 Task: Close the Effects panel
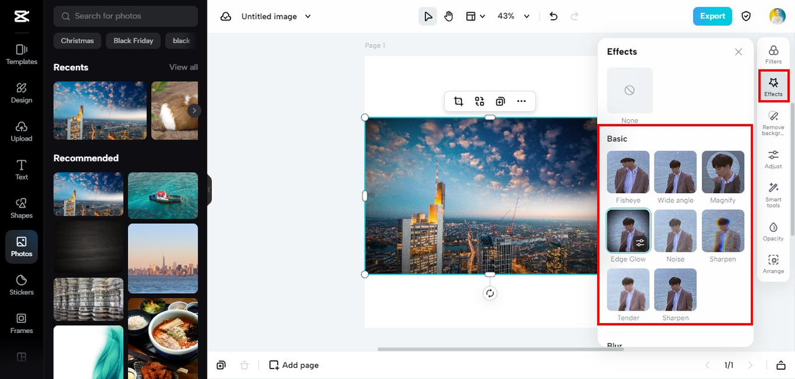pyautogui.click(x=738, y=52)
